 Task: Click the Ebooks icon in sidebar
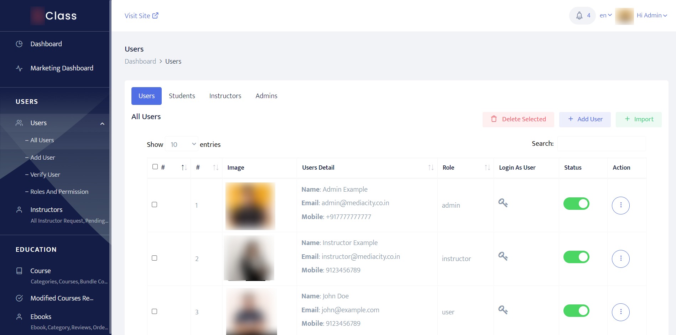pos(19,317)
